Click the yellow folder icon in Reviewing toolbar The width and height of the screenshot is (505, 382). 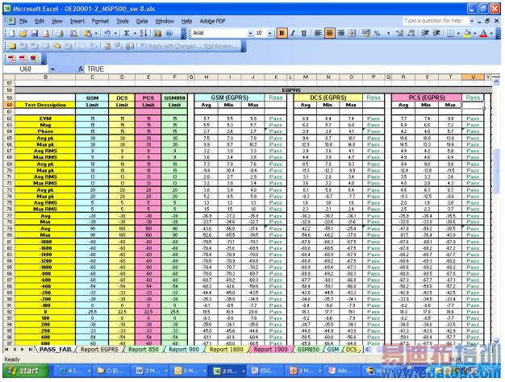click(12, 47)
